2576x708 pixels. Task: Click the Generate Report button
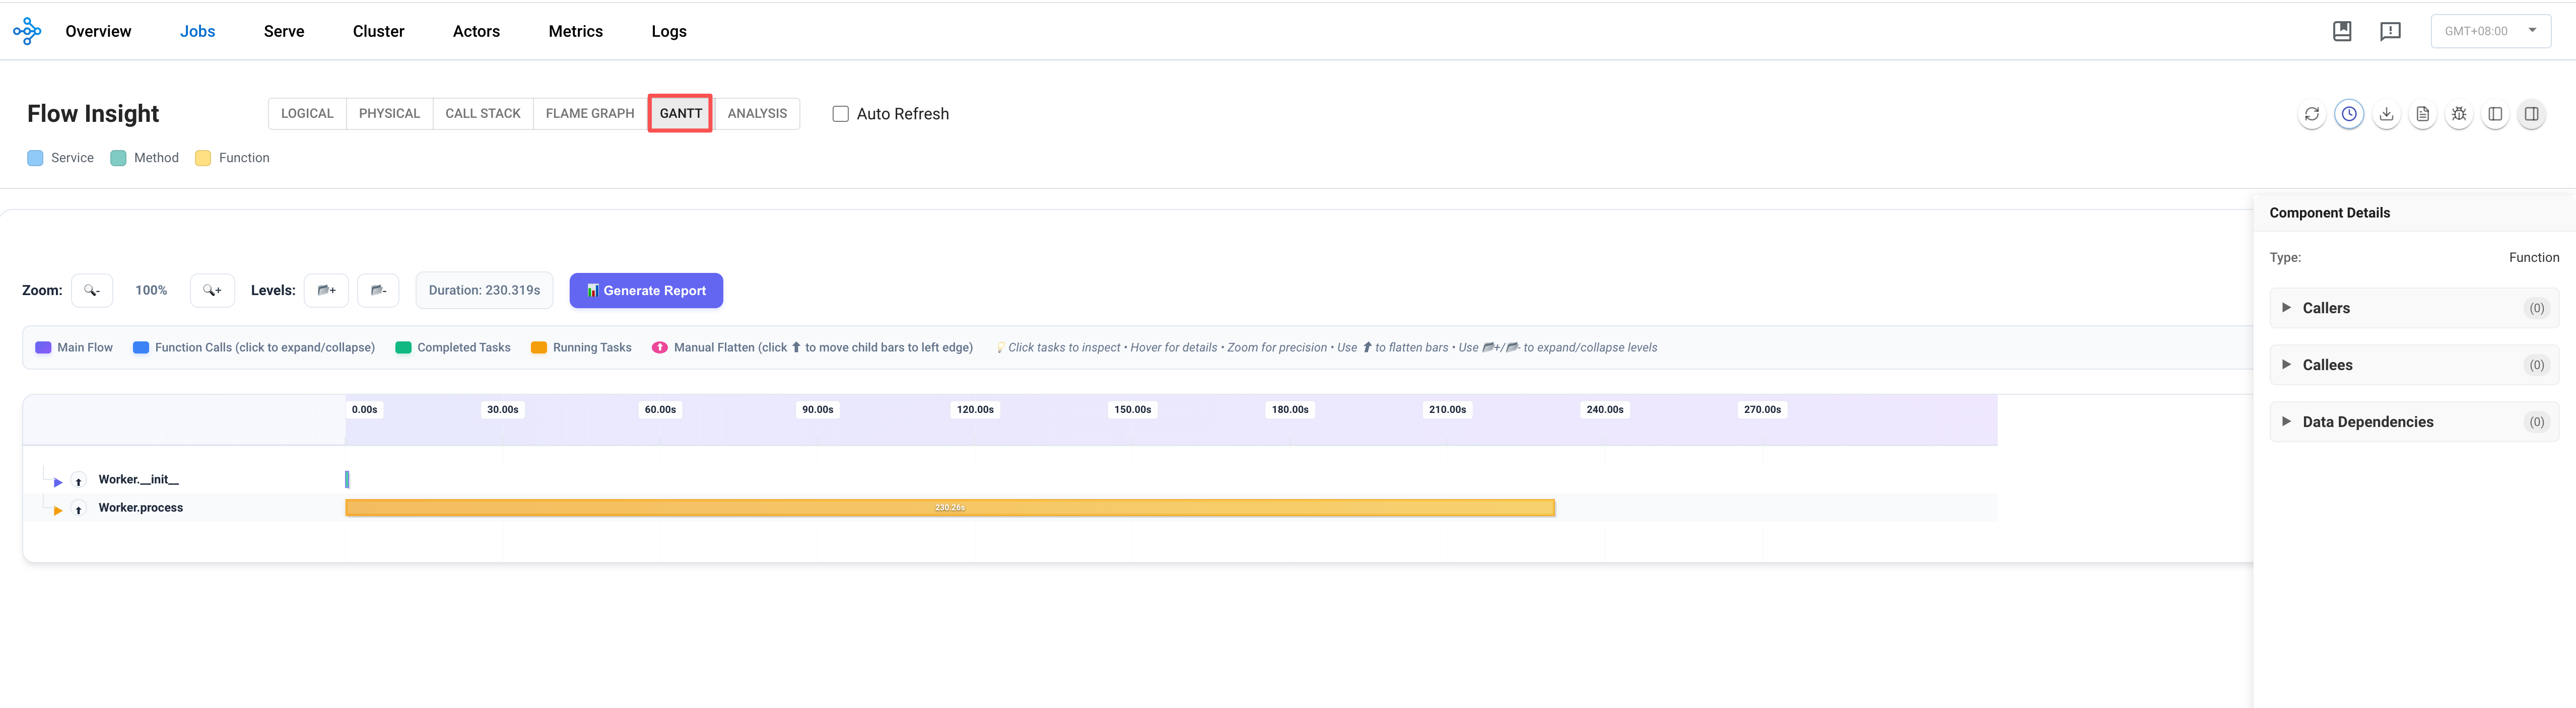click(646, 291)
